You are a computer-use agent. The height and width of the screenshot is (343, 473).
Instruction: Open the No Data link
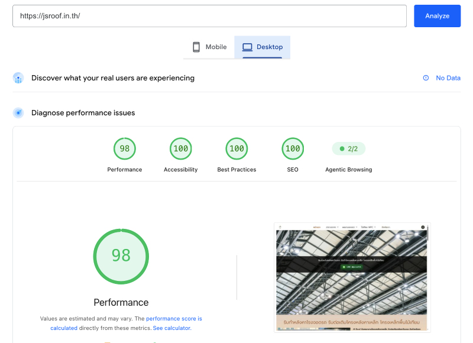click(x=448, y=78)
